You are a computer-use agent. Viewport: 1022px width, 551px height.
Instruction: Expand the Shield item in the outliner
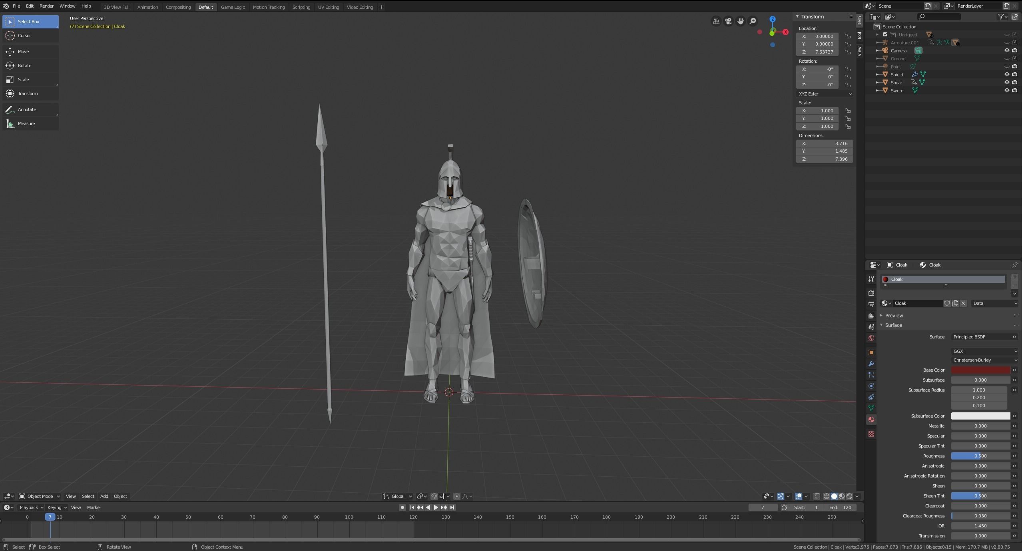pyautogui.click(x=877, y=74)
